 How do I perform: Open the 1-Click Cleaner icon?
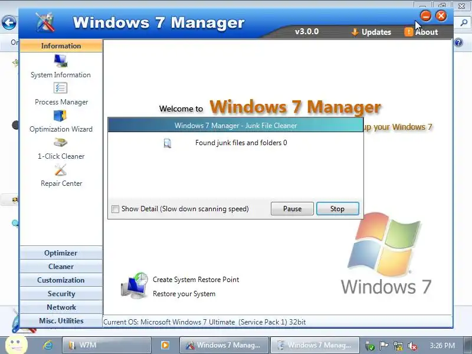[x=61, y=143]
